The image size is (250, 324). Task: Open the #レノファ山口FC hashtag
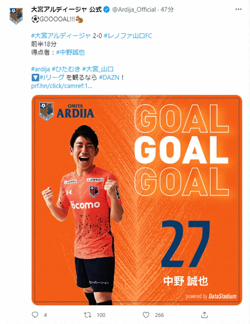pyautogui.click(x=128, y=36)
